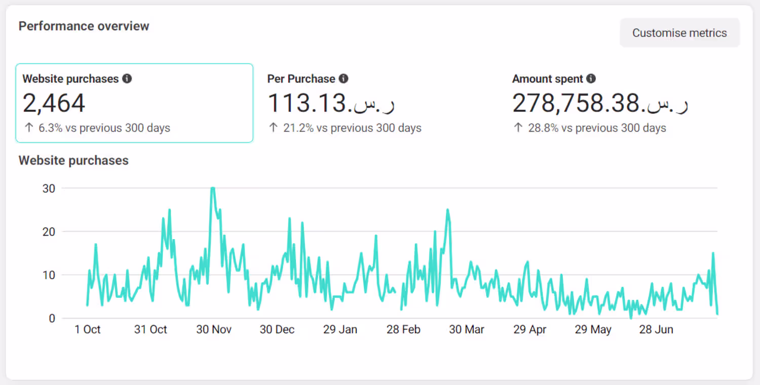Click the 28 Jun axis label
The image size is (760, 385).
click(x=656, y=329)
